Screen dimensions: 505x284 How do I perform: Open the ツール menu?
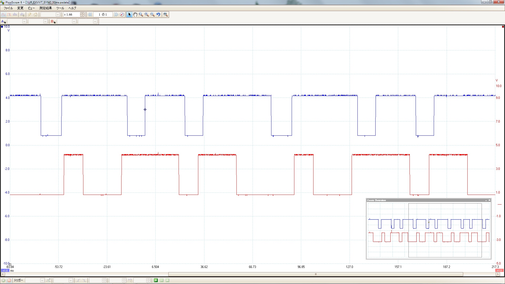60,8
